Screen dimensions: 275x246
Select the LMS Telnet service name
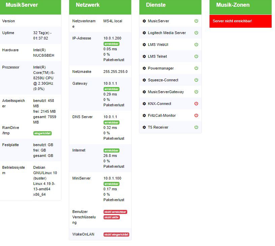coord(157,56)
